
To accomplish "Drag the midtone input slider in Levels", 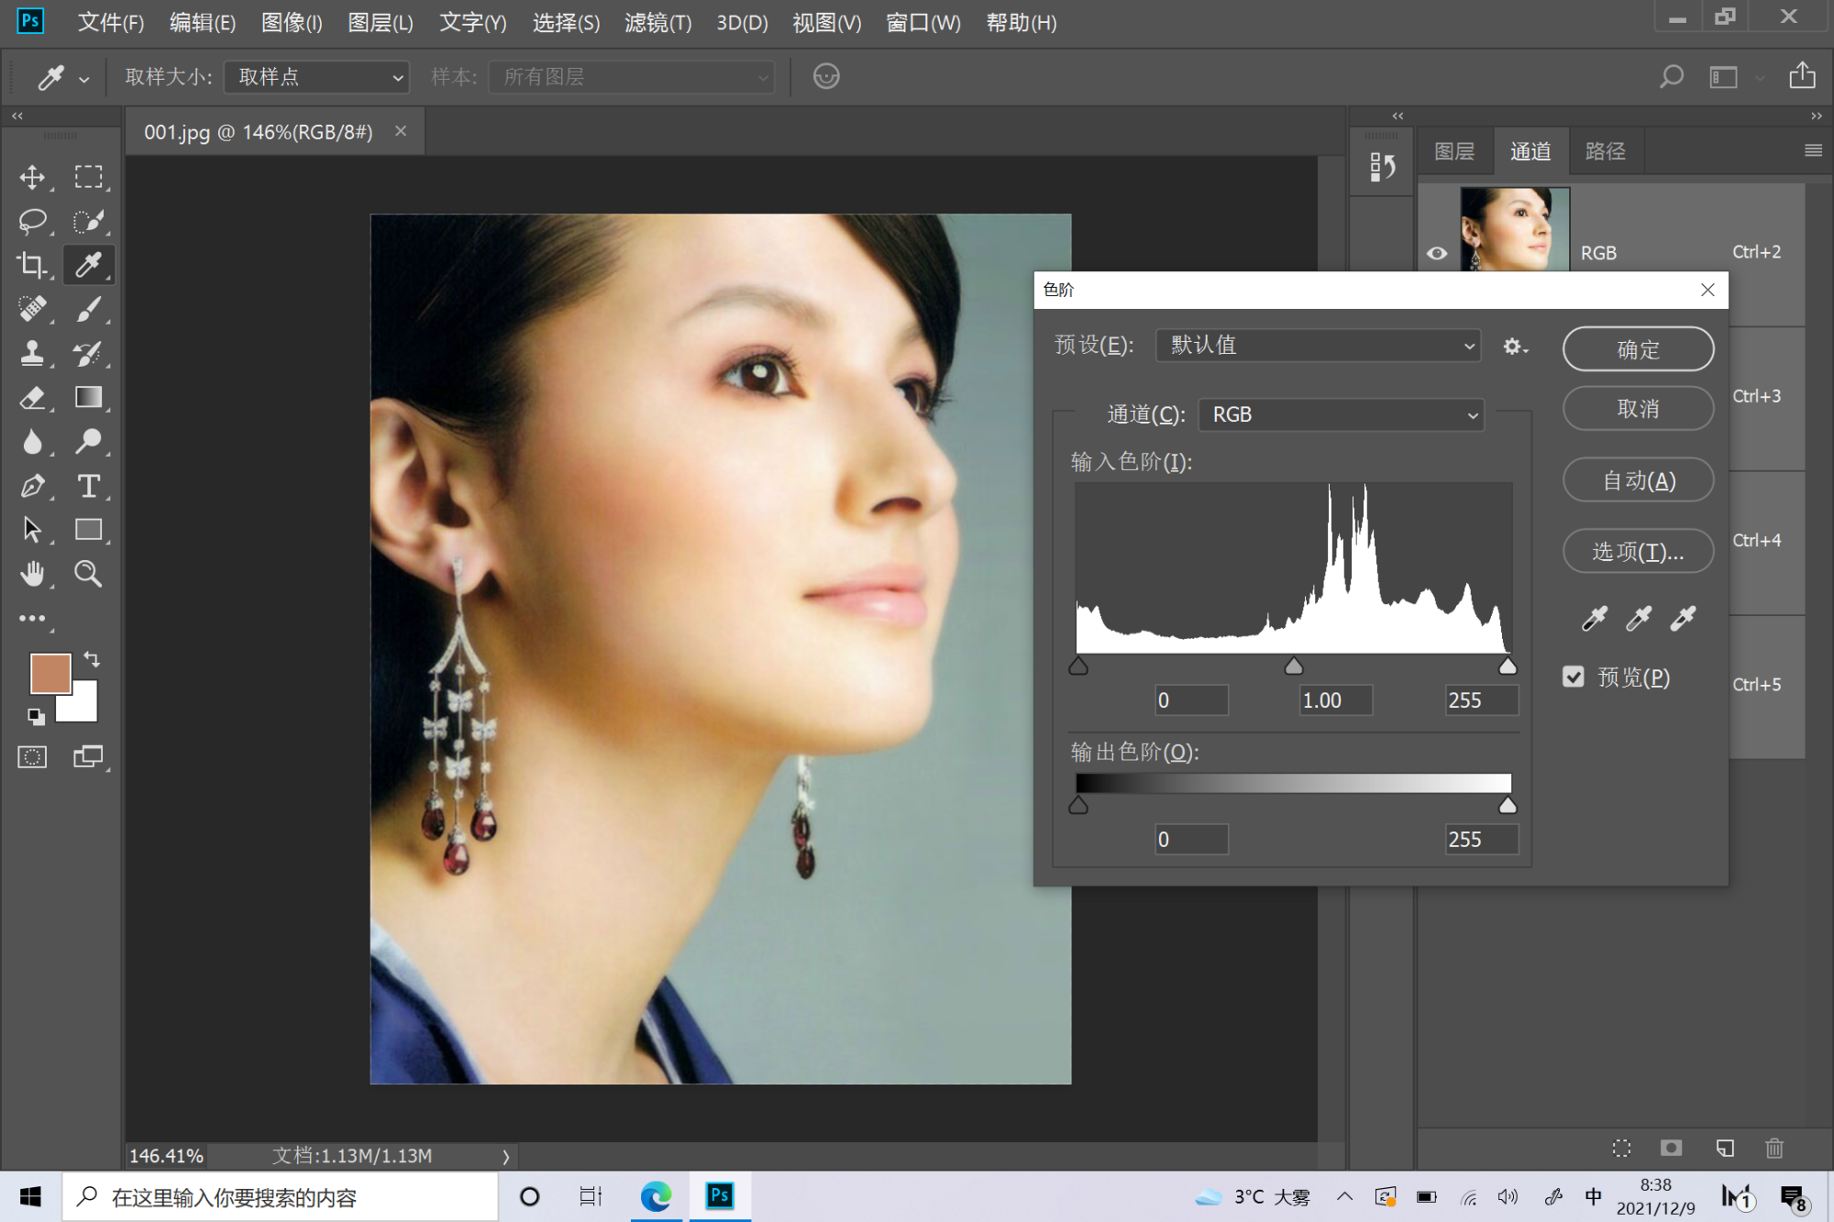I will (x=1293, y=665).
